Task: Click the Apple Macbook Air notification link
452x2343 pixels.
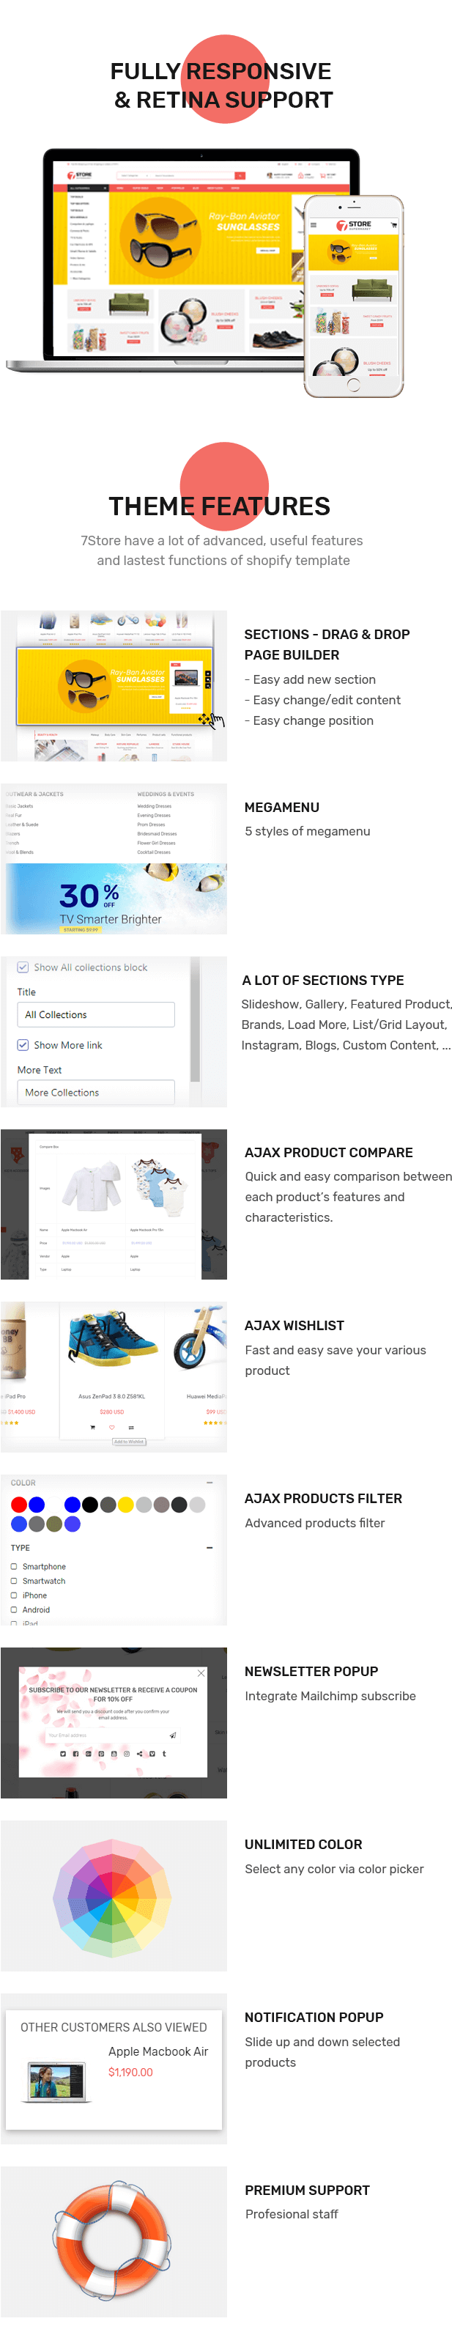Action: 158,2051
